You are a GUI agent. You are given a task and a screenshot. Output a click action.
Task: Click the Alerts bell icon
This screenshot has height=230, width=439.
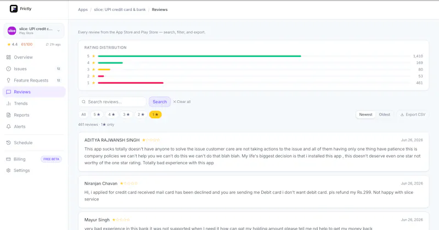pyautogui.click(x=8, y=127)
